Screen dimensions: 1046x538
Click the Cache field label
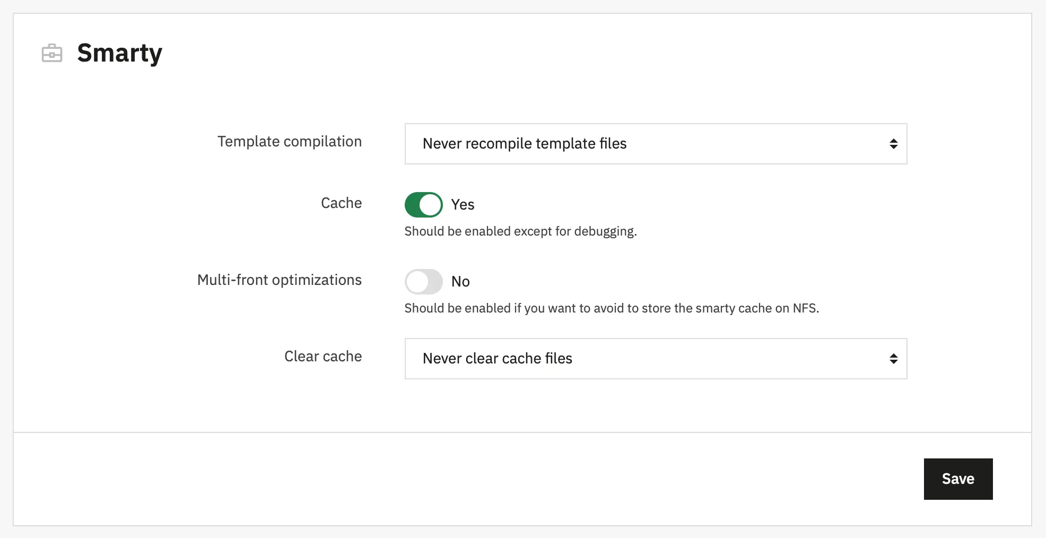[x=342, y=203]
